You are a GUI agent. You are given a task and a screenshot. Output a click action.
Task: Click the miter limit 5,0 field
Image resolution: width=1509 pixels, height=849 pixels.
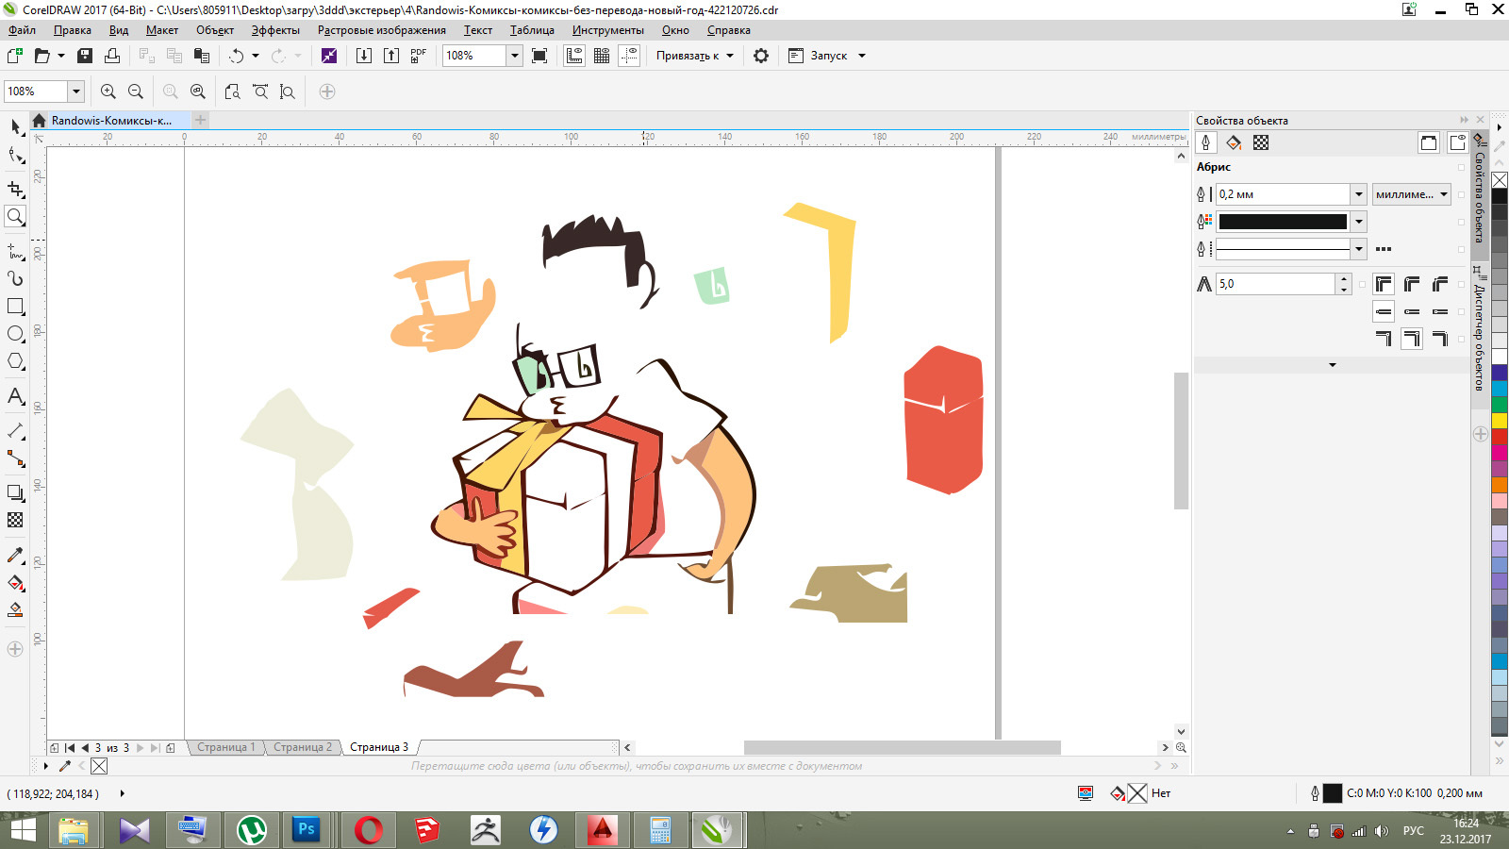[1275, 284]
